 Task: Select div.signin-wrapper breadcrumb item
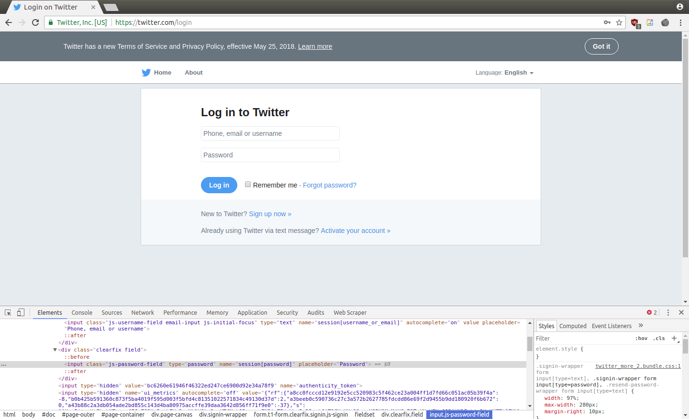pos(223,414)
